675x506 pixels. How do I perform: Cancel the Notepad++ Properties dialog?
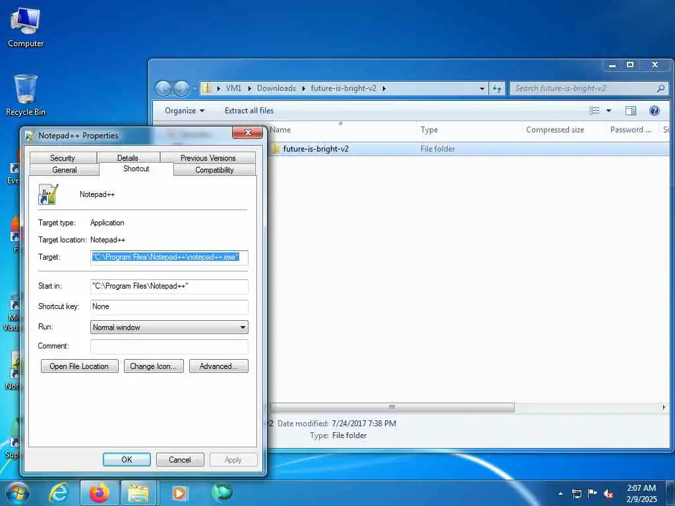pyautogui.click(x=180, y=459)
